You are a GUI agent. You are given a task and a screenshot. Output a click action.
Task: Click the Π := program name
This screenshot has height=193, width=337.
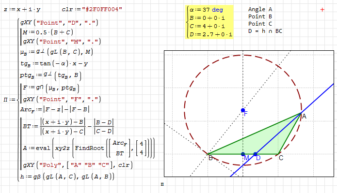coord(9,100)
